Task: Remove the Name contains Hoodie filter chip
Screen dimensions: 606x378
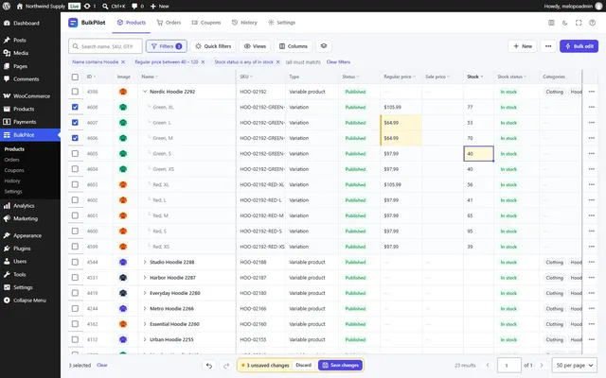Action: (x=123, y=62)
